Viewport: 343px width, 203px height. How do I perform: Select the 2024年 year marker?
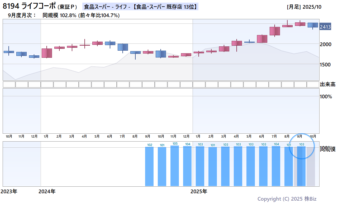[47, 191]
